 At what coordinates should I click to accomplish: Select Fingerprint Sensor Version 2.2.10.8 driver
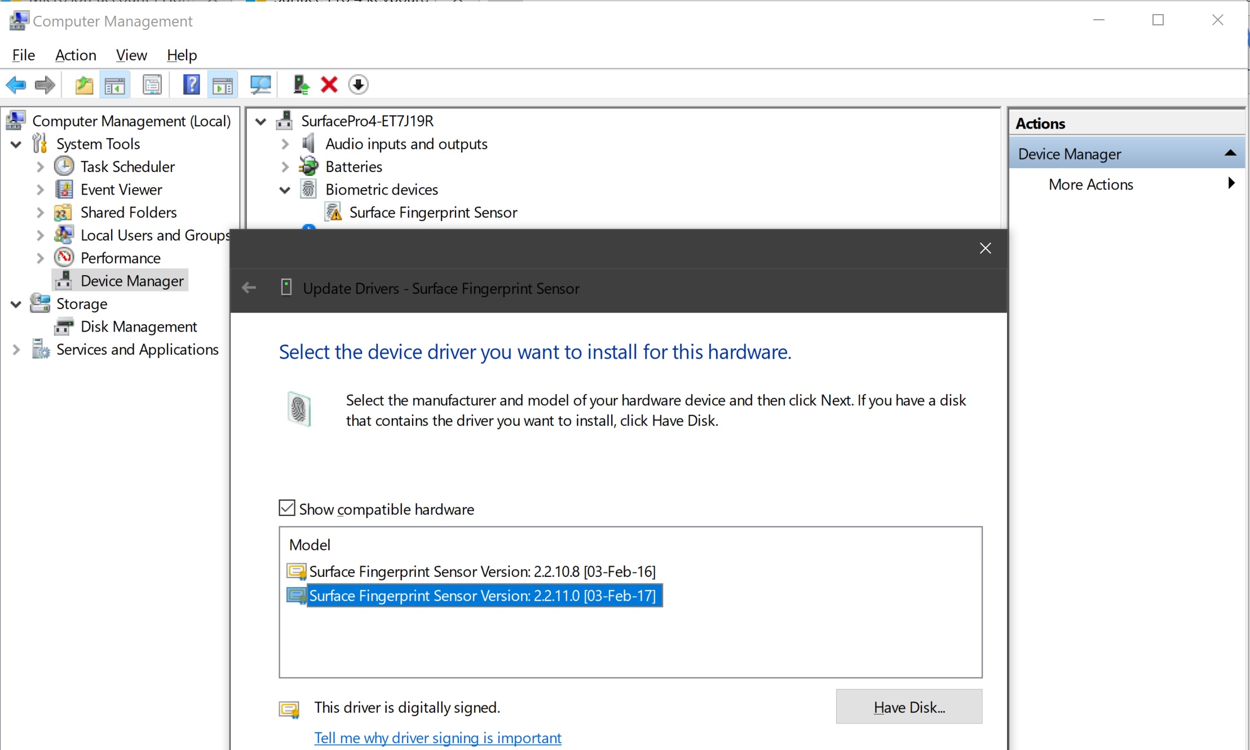coord(482,571)
